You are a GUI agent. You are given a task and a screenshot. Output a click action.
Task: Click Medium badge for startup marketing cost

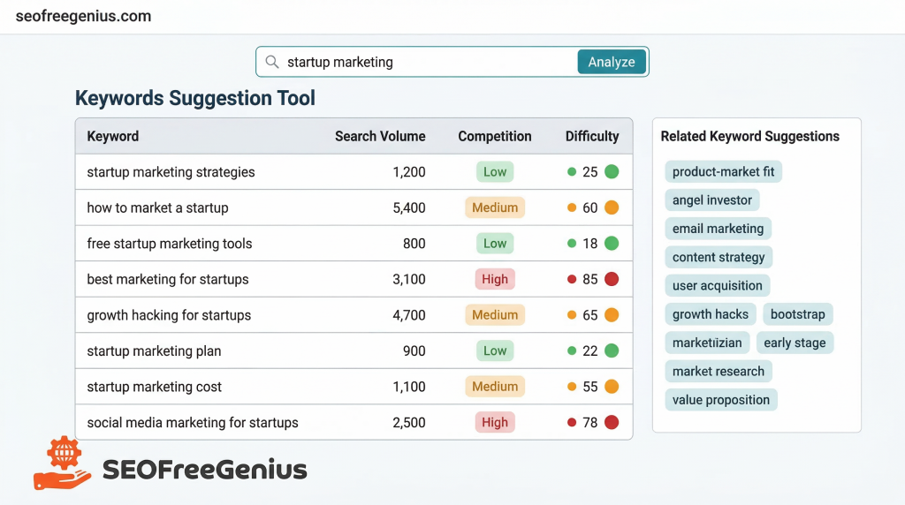495,386
